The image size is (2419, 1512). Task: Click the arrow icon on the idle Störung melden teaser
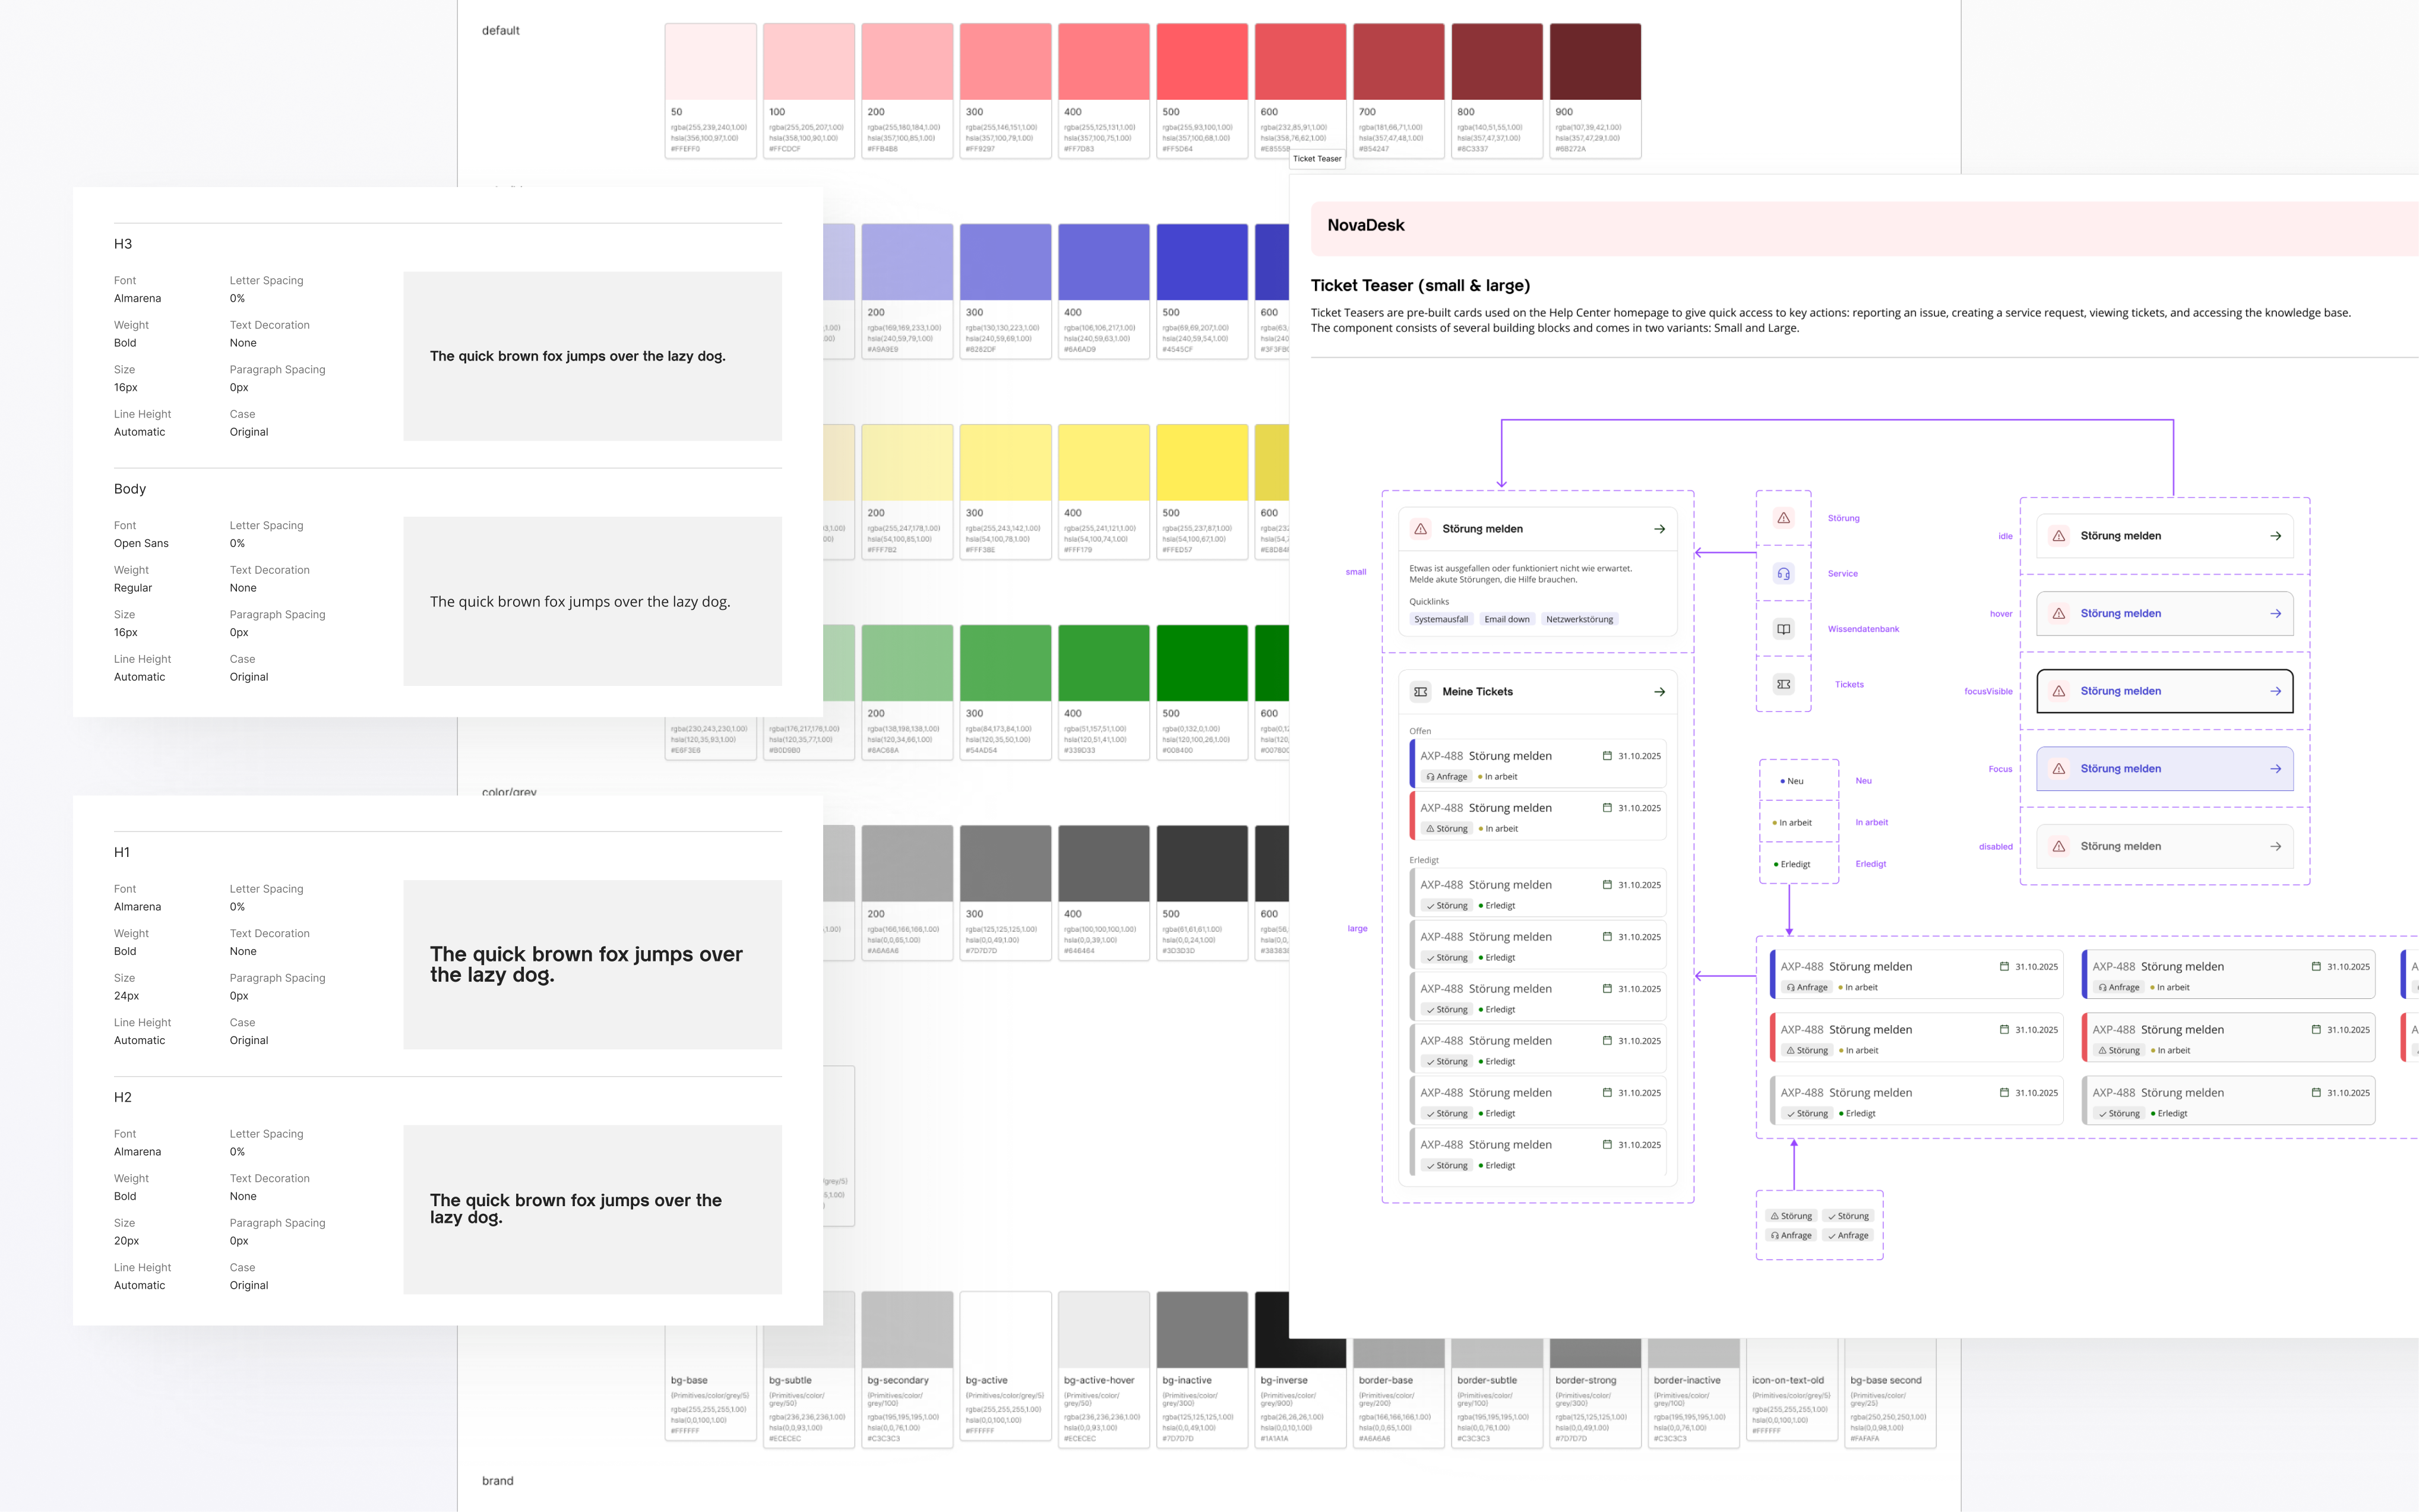pos(2275,536)
